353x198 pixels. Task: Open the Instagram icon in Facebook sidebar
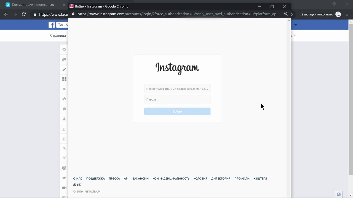pyautogui.click(x=64, y=168)
